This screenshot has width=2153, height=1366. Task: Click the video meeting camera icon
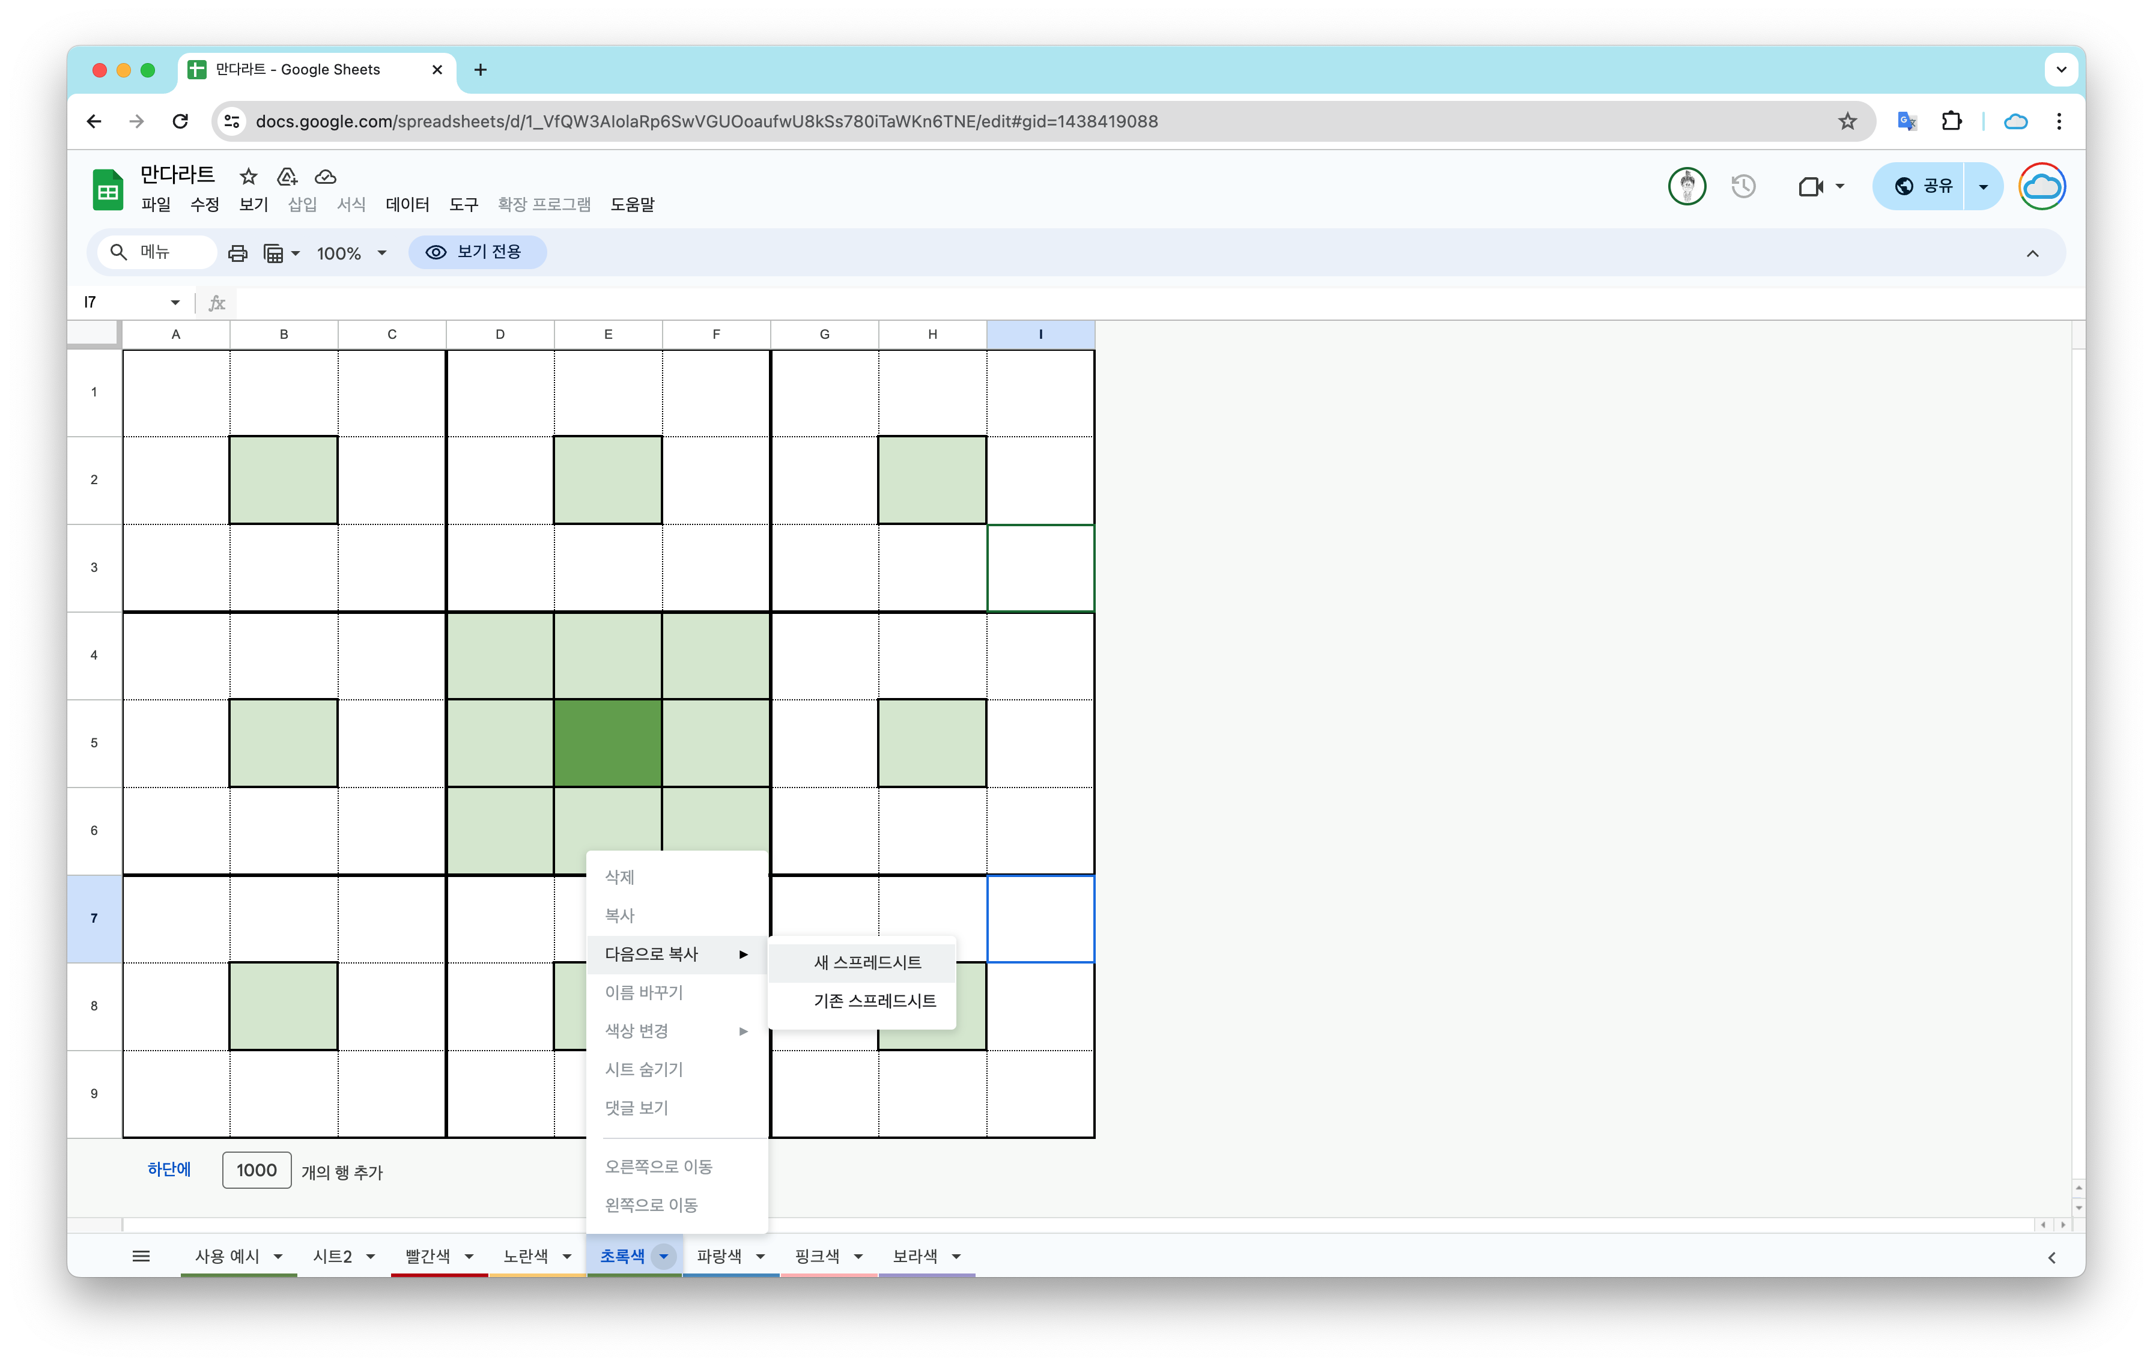pyautogui.click(x=1811, y=186)
